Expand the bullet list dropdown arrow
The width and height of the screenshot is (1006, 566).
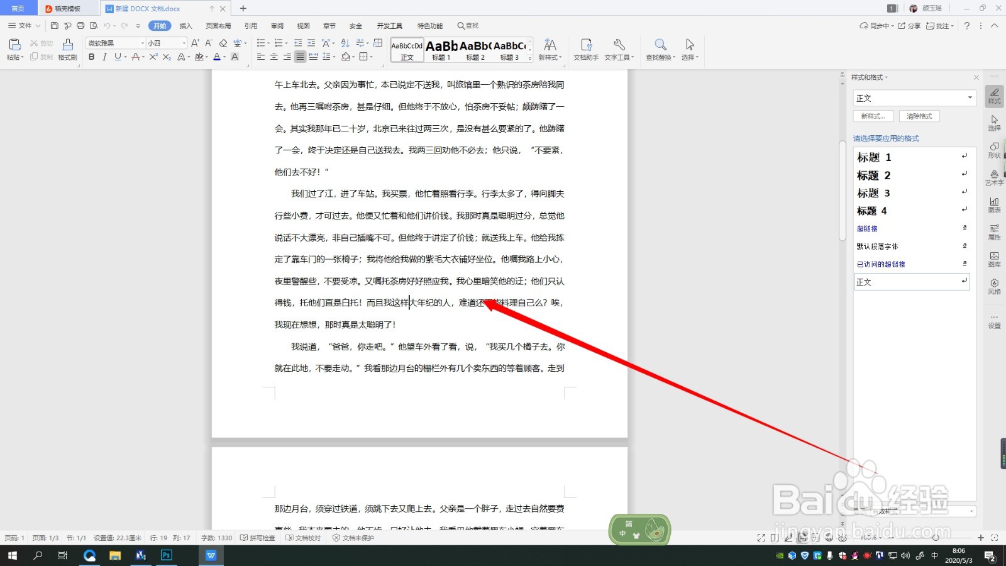(268, 43)
